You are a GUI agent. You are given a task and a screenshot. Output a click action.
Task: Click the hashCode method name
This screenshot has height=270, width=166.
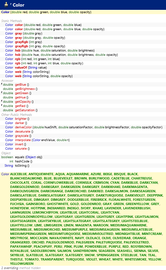(x=22, y=161)
